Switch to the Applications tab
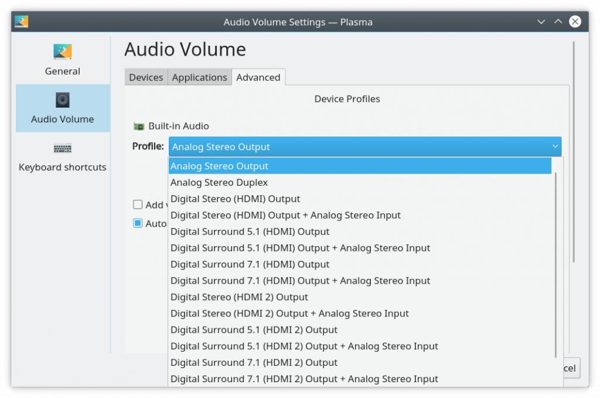This screenshot has width=600, height=398. coord(199,77)
